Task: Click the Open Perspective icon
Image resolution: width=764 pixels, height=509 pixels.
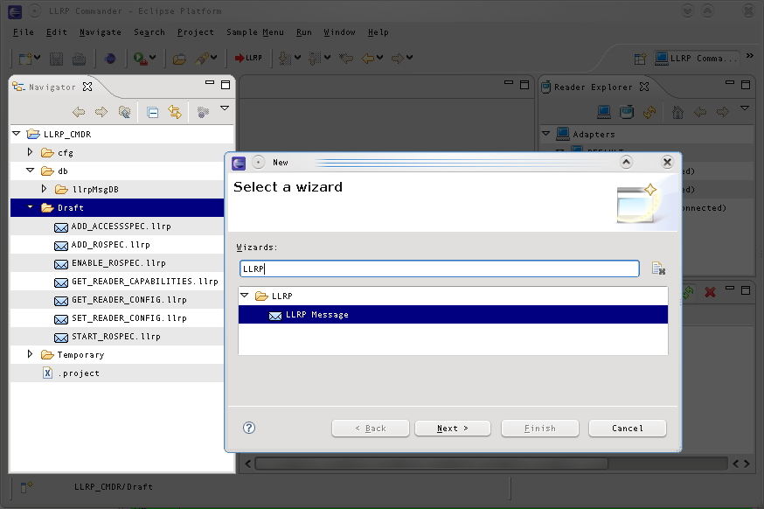Action: pyautogui.click(x=640, y=59)
